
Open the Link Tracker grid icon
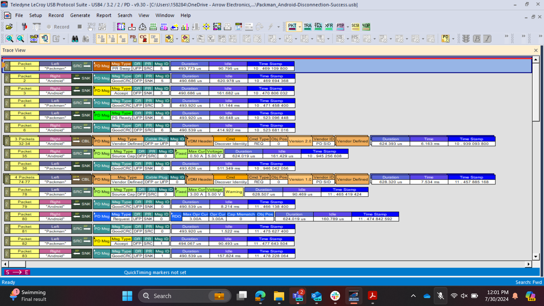228,27
